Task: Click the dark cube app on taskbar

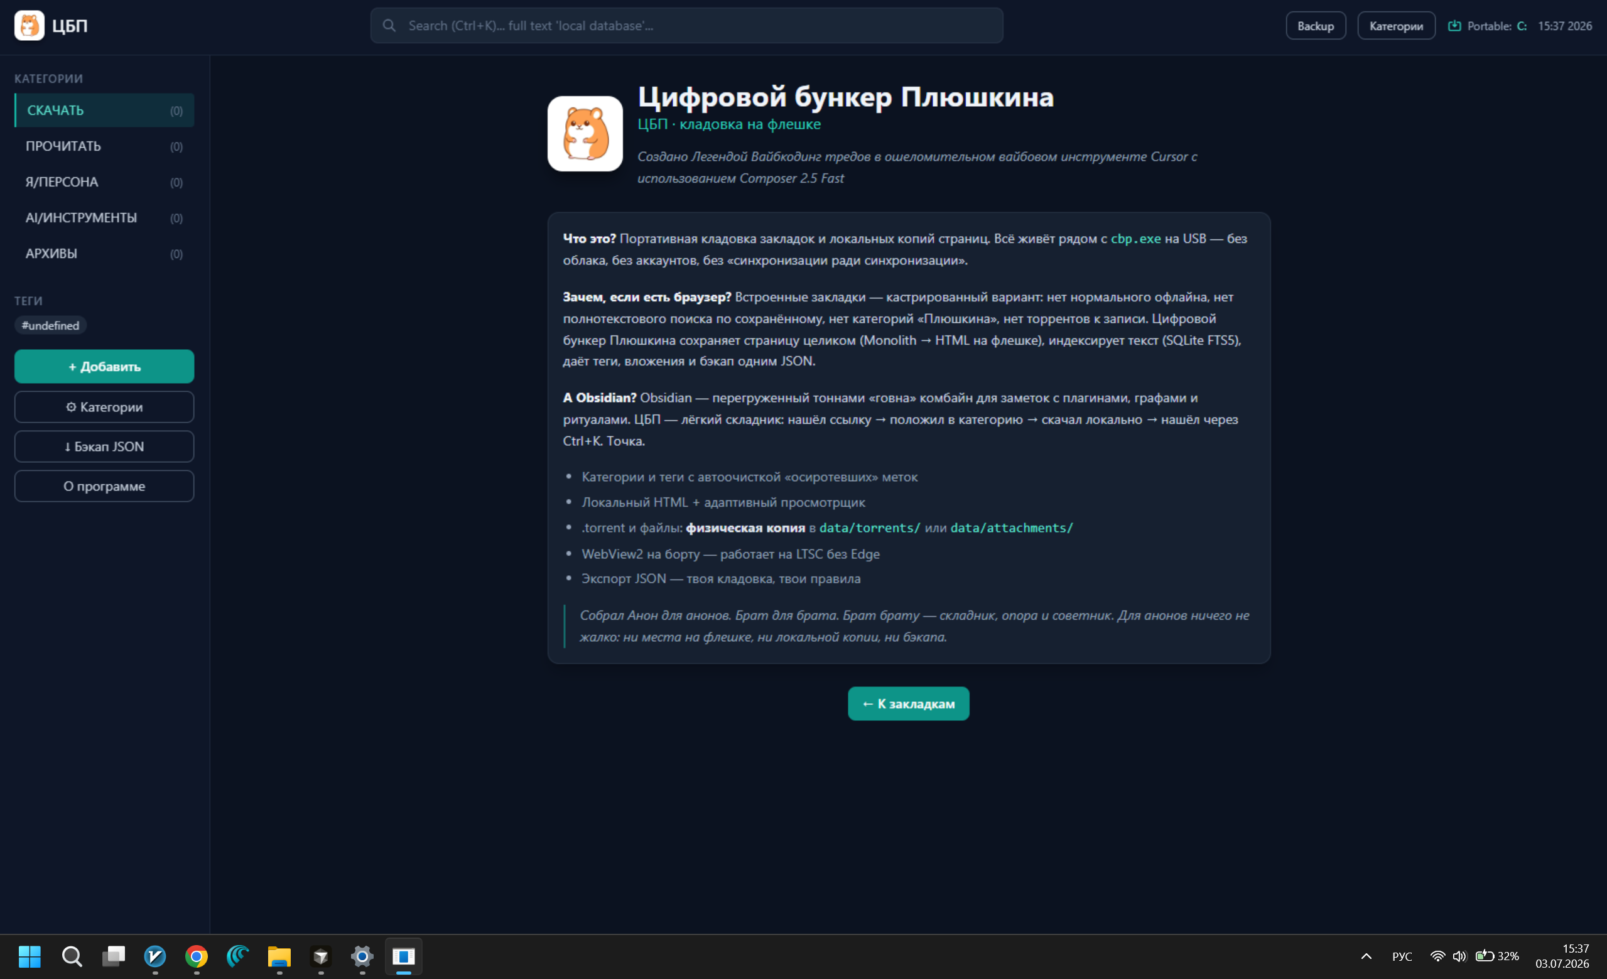Action: [x=321, y=956]
